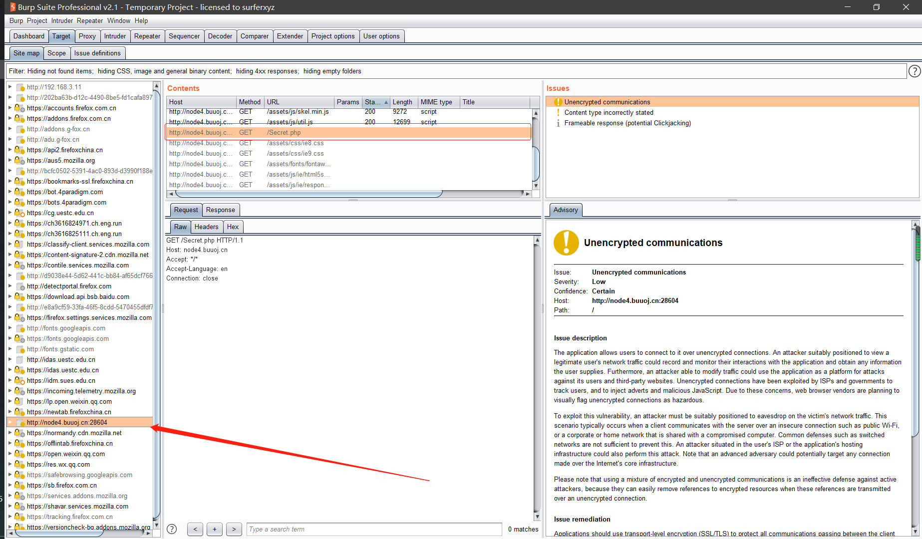Viewport: 922px width, 539px height.
Task: Expand the https://api2.firefoxchina.cn tree node
Action: [10, 150]
